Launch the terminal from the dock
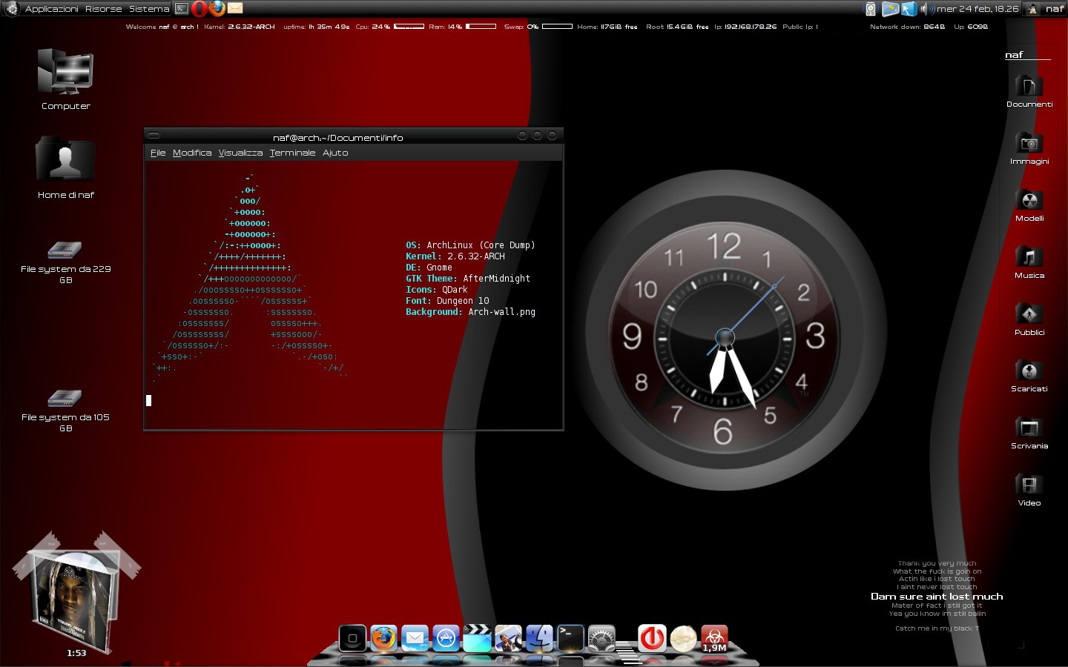The image size is (1068, 667). click(x=570, y=638)
